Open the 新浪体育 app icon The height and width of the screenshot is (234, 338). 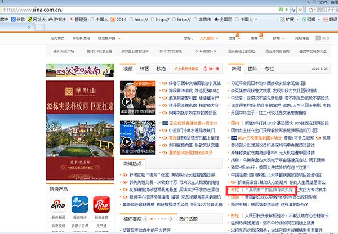pyautogui.click(x=101, y=205)
